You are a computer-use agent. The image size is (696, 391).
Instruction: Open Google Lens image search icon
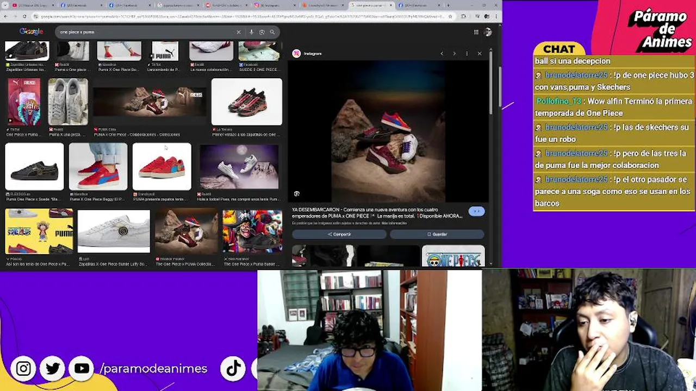click(x=262, y=32)
